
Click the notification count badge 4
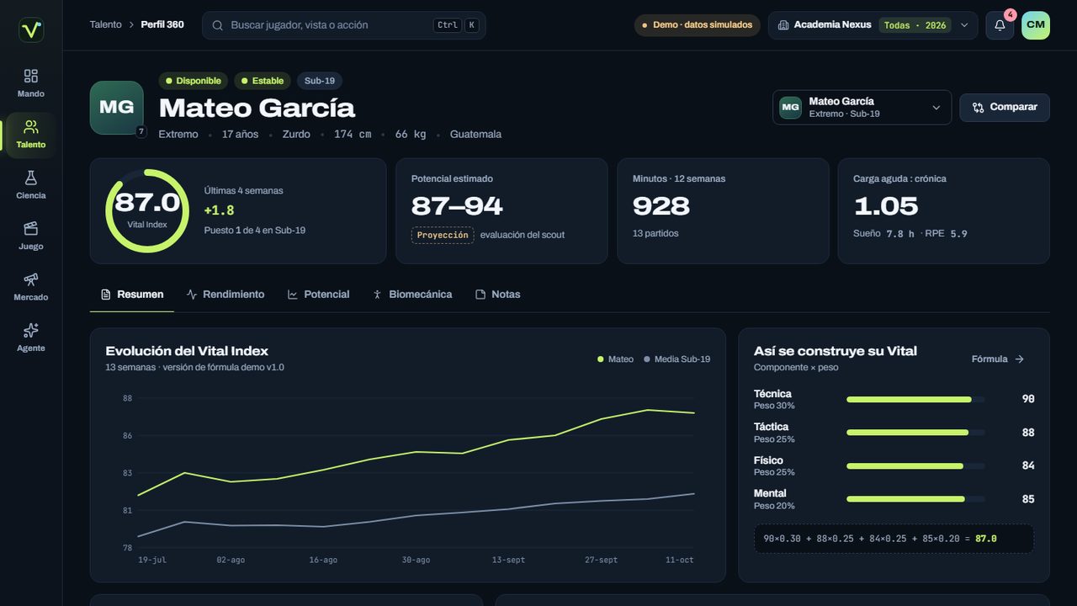tap(1010, 15)
